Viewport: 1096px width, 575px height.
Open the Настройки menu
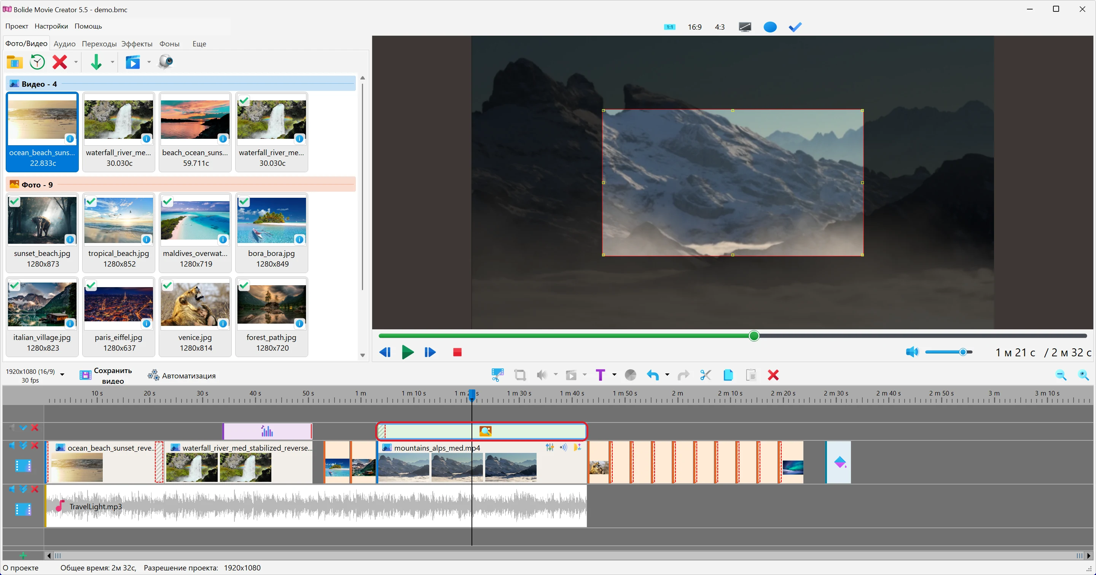(51, 26)
